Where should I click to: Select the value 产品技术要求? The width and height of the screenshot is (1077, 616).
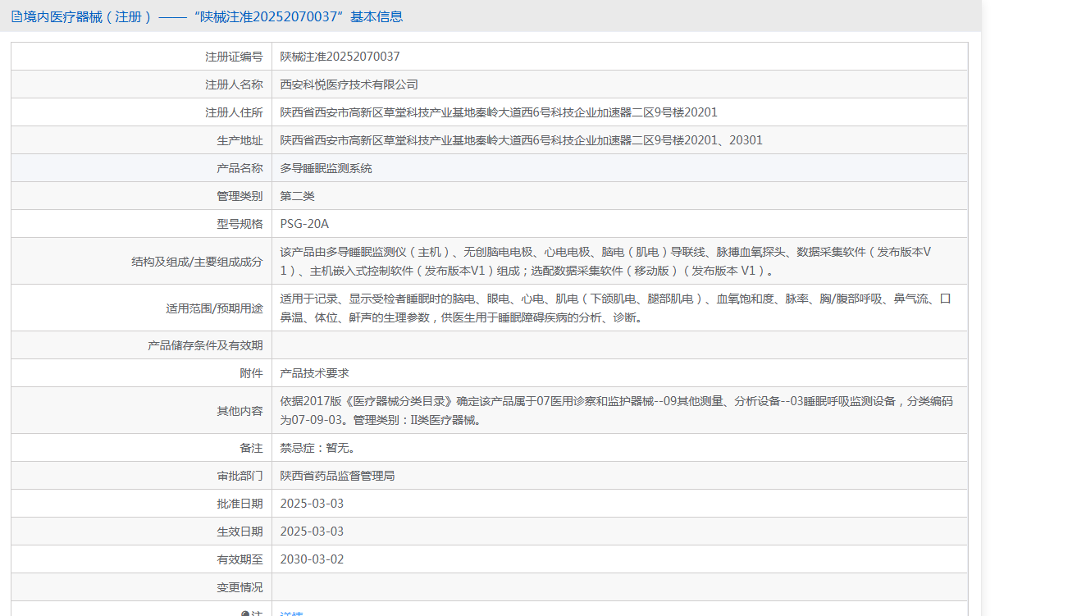315,373
